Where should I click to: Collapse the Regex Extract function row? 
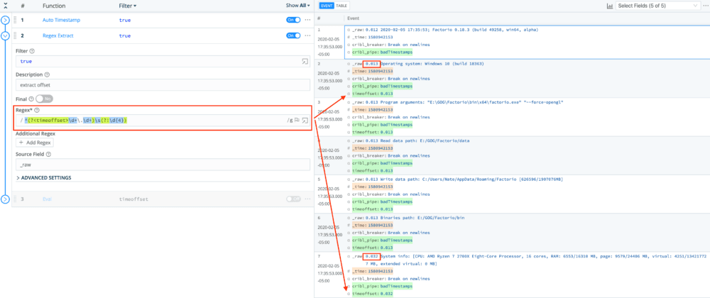pyautogui.click(x=6, y=35)
